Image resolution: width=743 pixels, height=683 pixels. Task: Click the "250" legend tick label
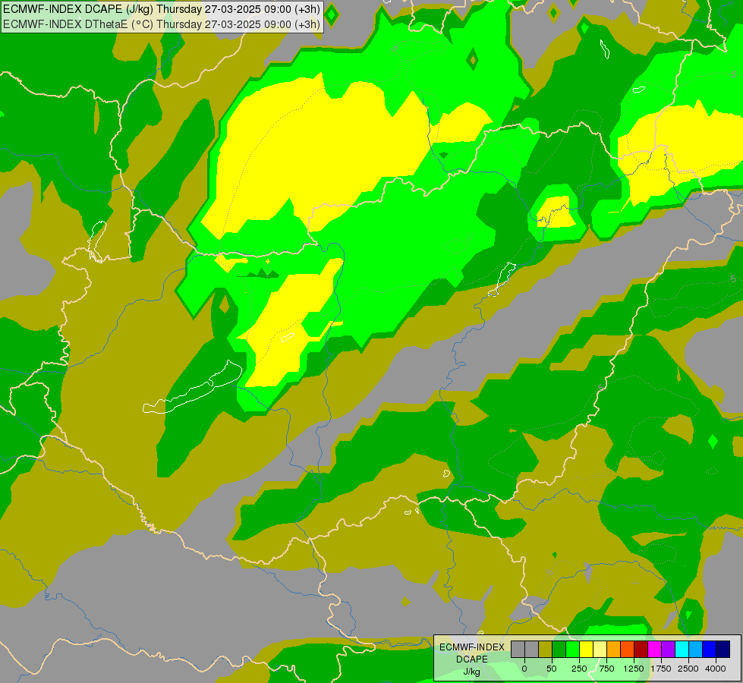(579, 669)
